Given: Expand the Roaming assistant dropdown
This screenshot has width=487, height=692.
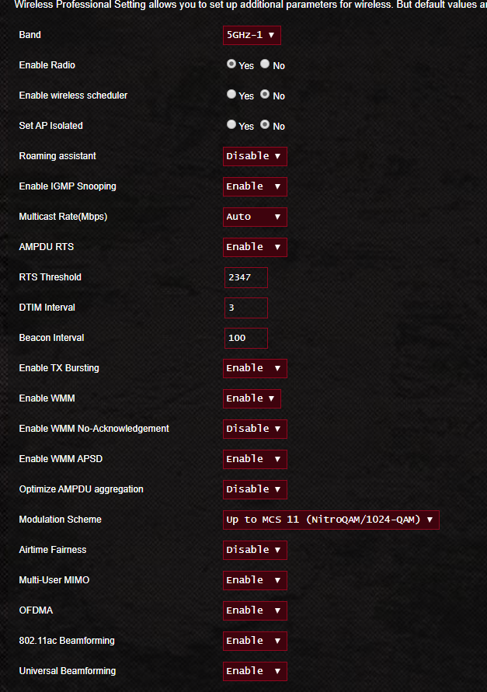Looking at the screenshot, I should point(255,156).
